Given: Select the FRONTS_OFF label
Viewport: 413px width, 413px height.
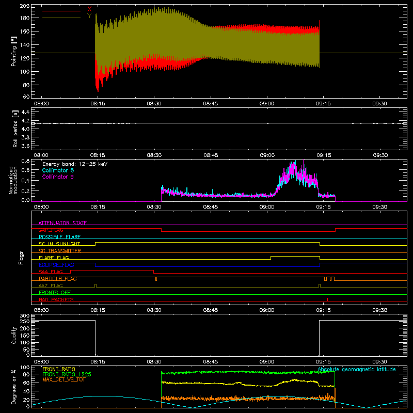Looking at the screenshot, I should tap(55, 292).
